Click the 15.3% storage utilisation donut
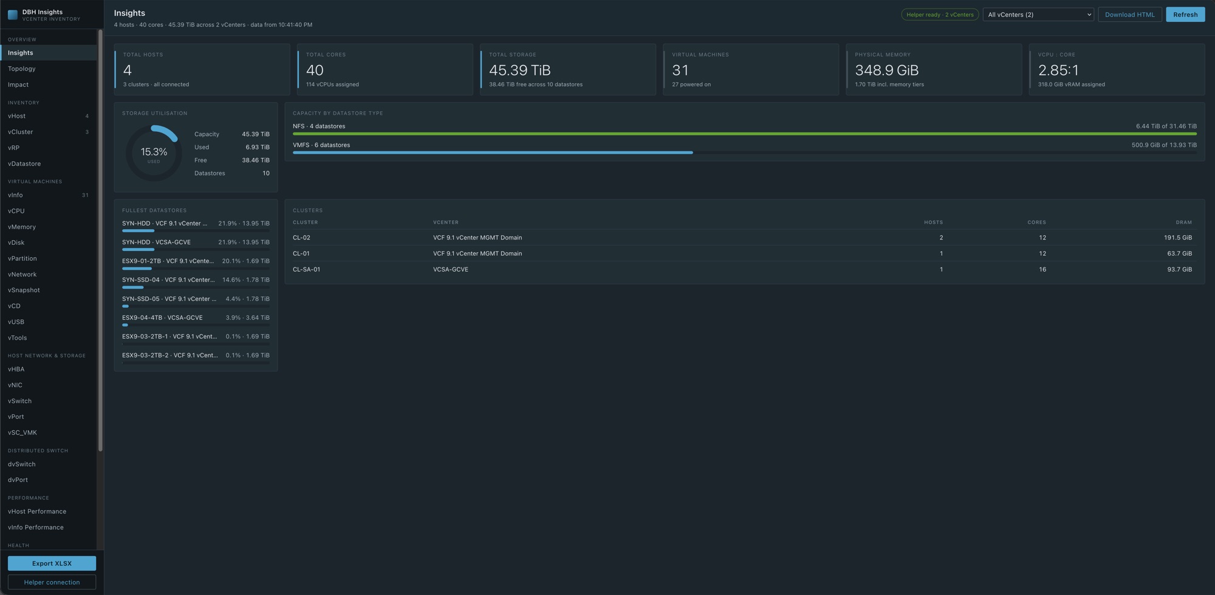The width and height of the screenshot is (1215, 595). (154, 153)
